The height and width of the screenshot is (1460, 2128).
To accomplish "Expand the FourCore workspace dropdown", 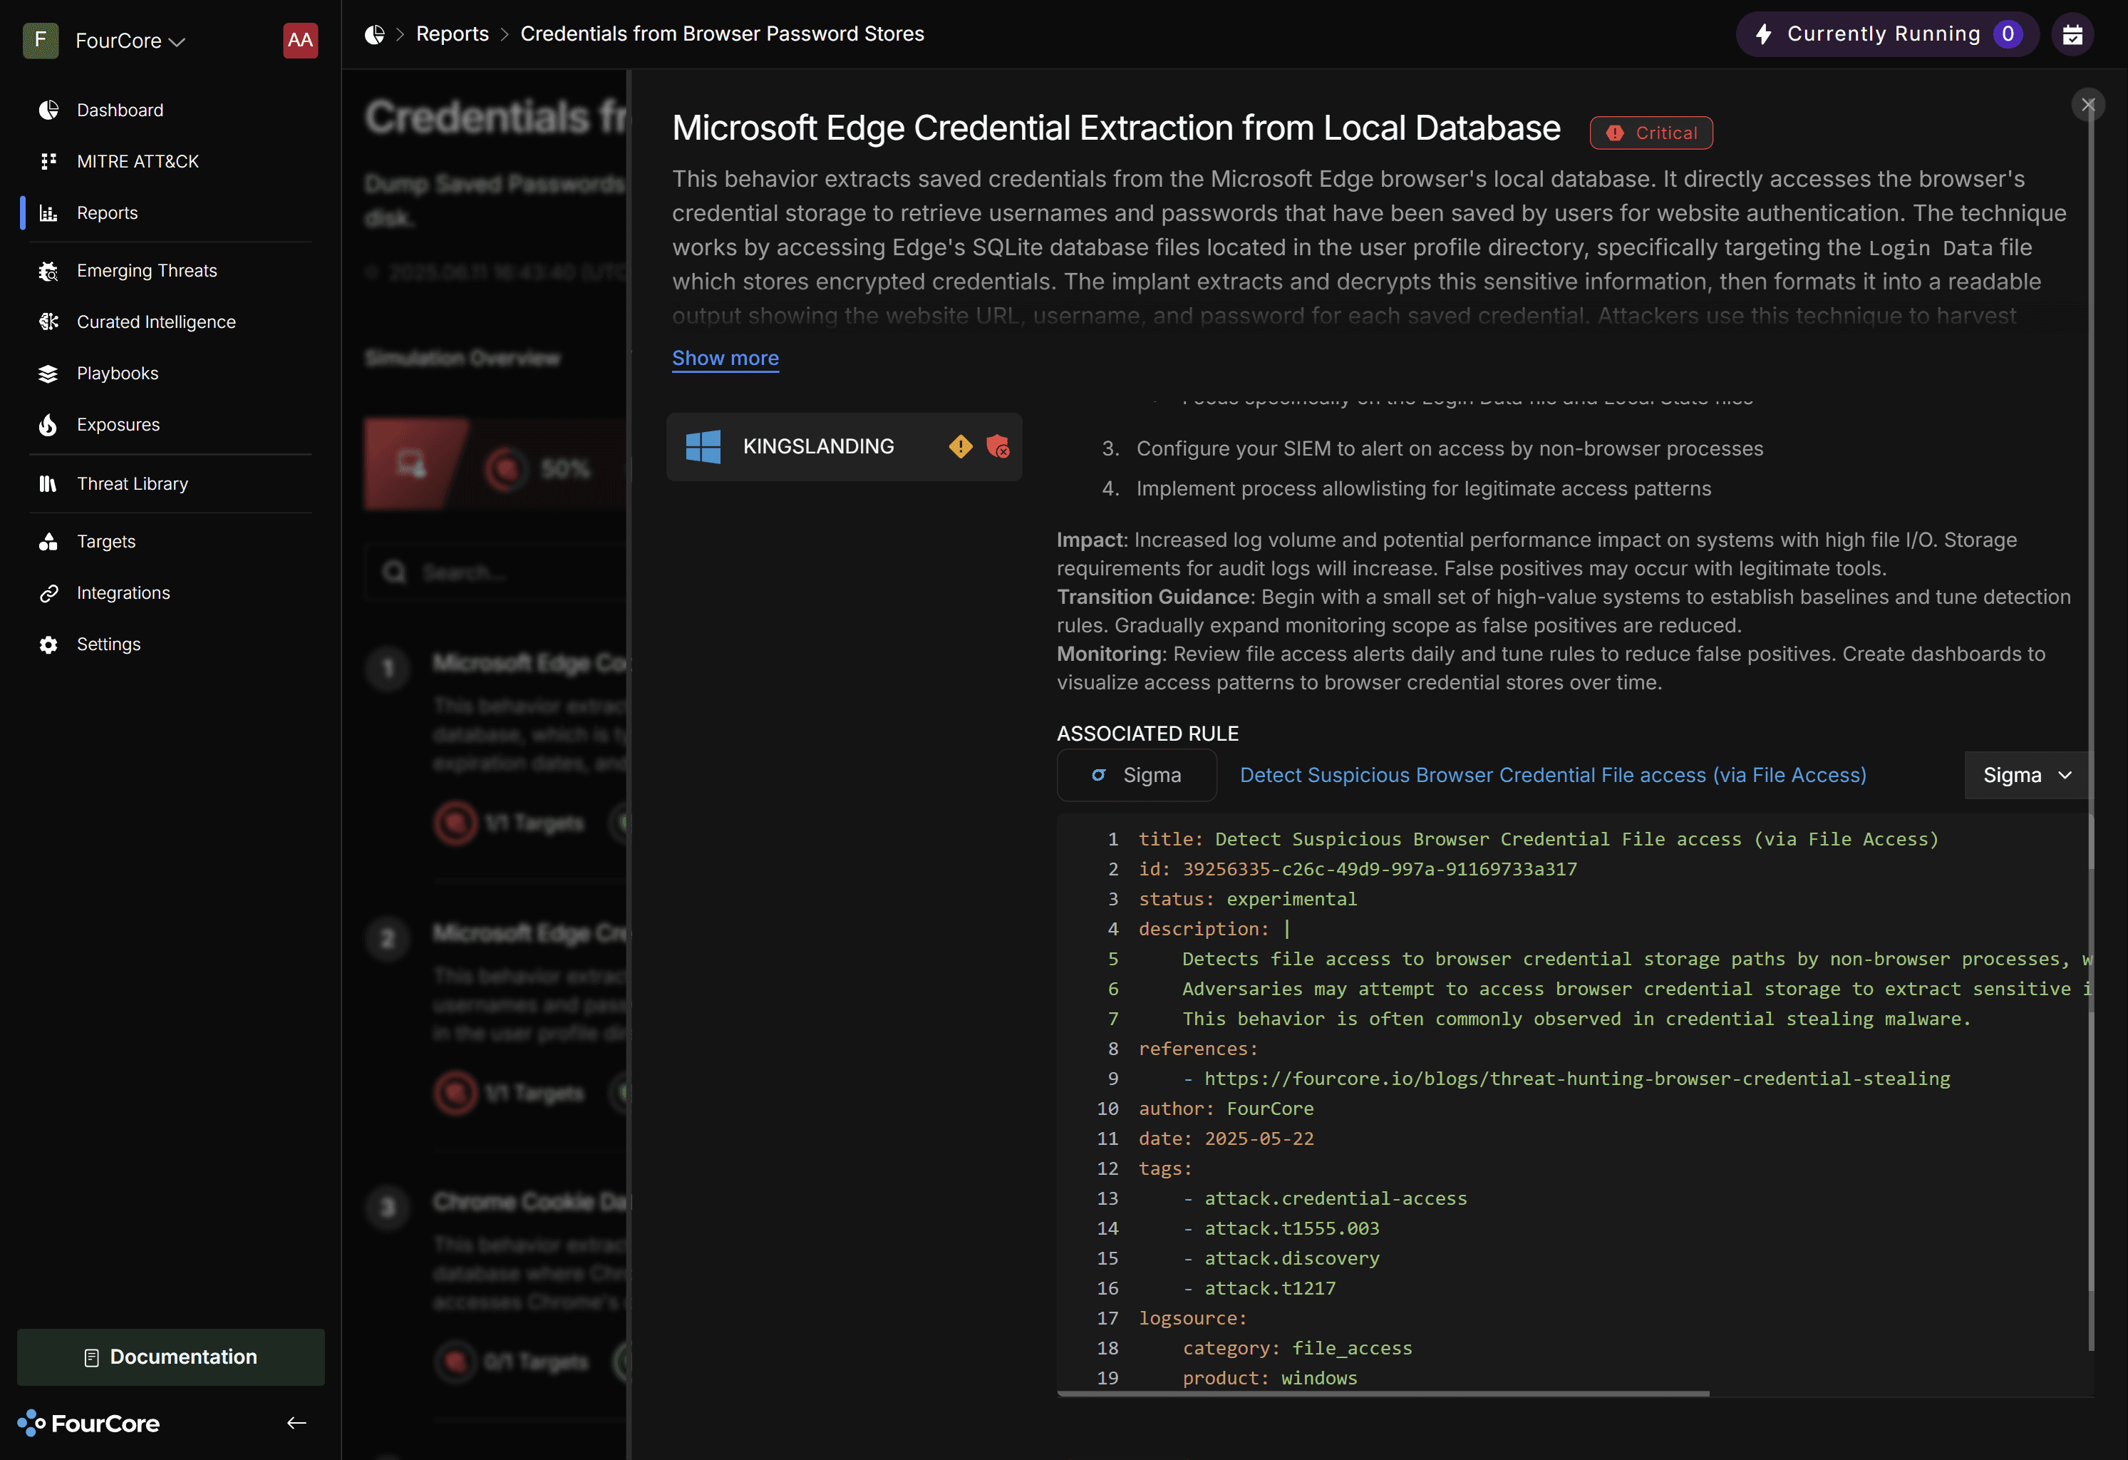I will click(x=130, y=41).
